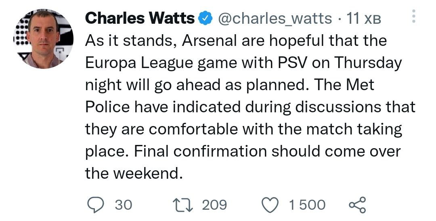Open the @charles_watts handle link
Screen dimensions: 436x221
(275, 19)
